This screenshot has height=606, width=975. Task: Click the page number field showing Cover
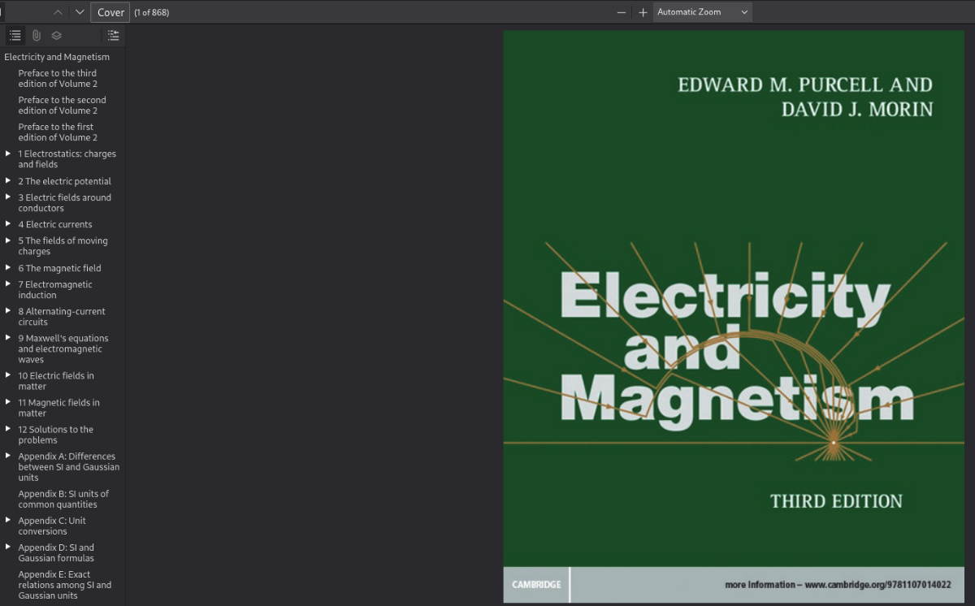(110, 12)
